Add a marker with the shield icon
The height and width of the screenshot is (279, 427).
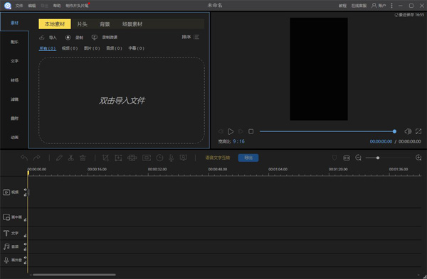point(334,158)
